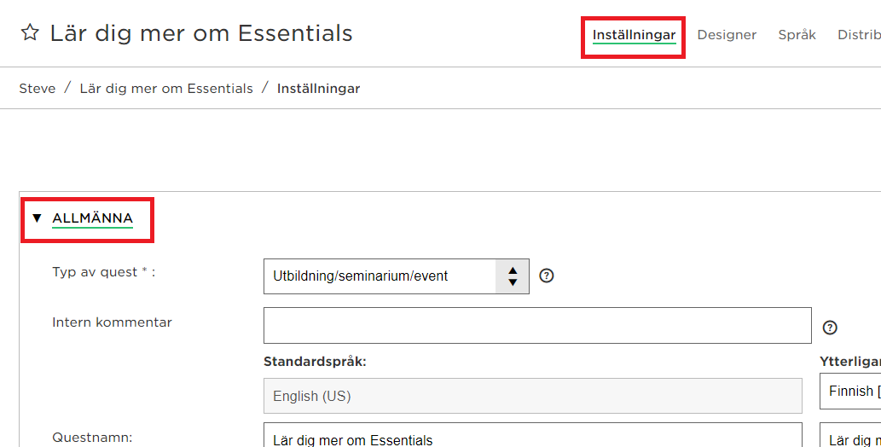Go to Steve in the breadcrumb

(37, 88)
